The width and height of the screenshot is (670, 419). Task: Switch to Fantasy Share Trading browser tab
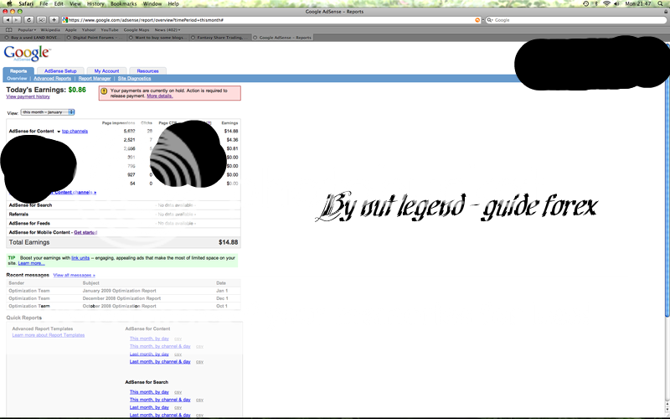point(219,38)
